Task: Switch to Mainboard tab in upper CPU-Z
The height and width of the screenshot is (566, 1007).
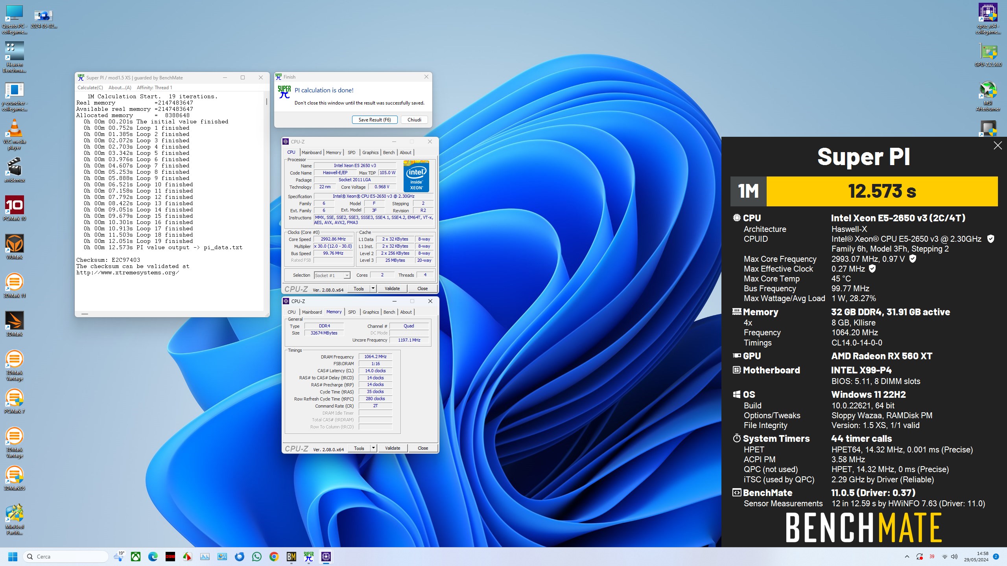Action: (312, 153)
